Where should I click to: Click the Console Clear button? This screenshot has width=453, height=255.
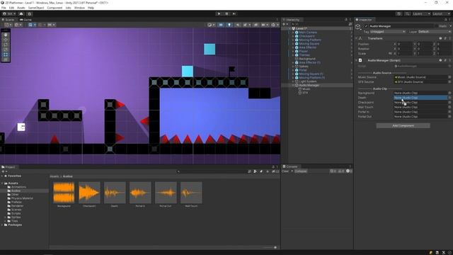(x=285, y=171)
